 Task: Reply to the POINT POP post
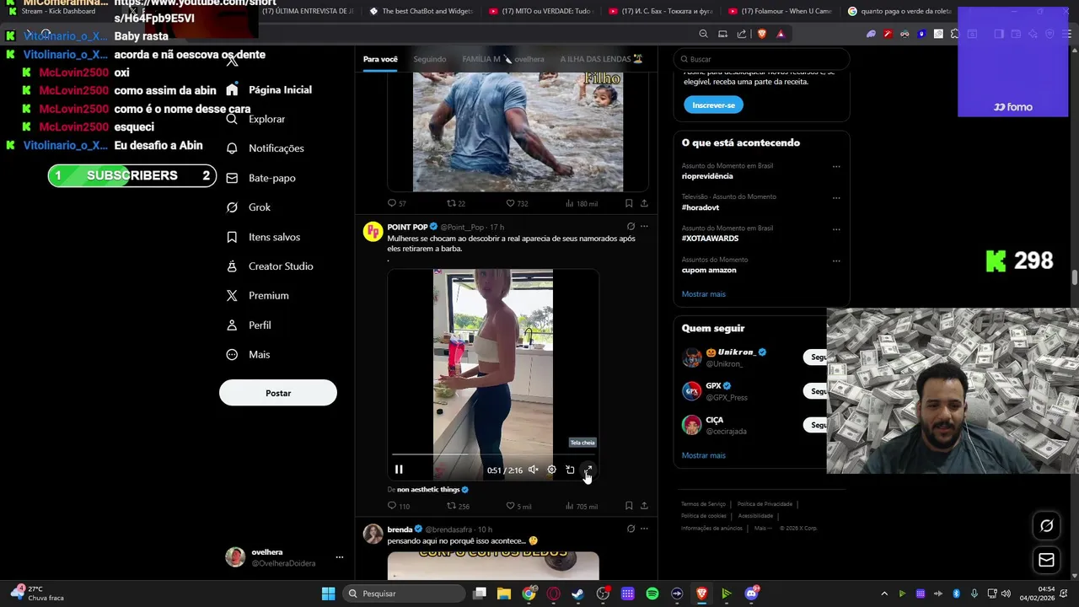[398, 506]
